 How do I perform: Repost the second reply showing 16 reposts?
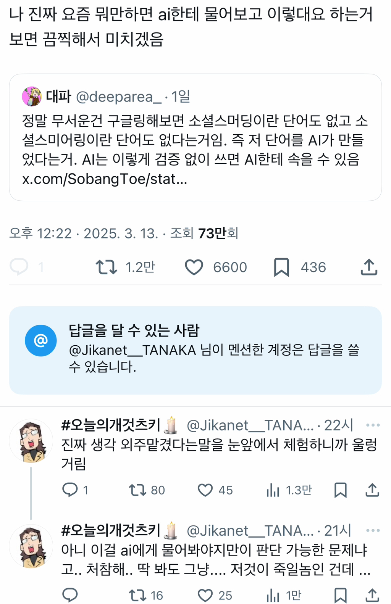(x=137, y=595)
